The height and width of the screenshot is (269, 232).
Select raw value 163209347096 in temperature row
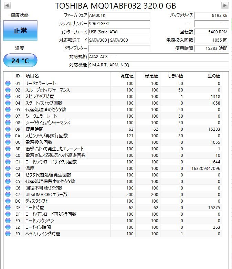(206, 169)
